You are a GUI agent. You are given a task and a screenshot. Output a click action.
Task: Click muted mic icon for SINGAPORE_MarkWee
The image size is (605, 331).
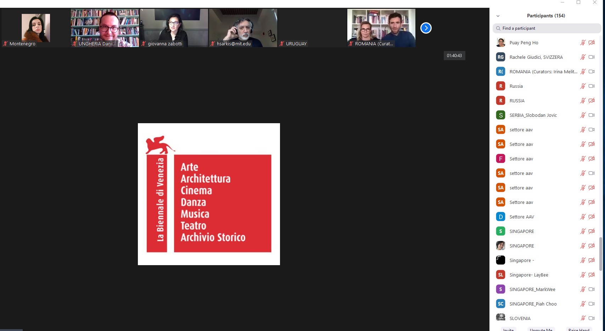pyautogui.click(x=583, y=289)
